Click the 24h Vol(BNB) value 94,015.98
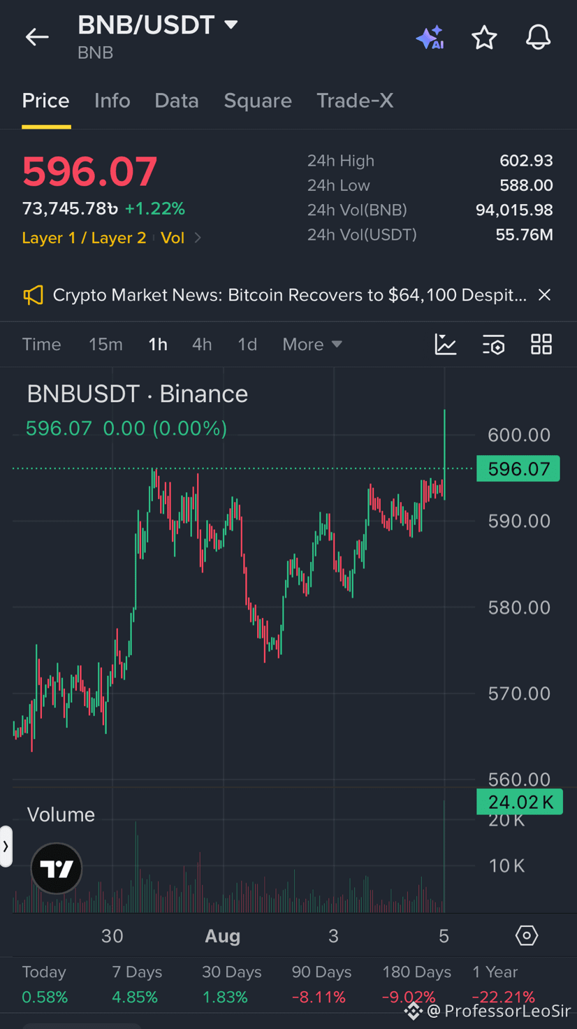Screen dimensions: 577x1029 [x=514, y=210]
